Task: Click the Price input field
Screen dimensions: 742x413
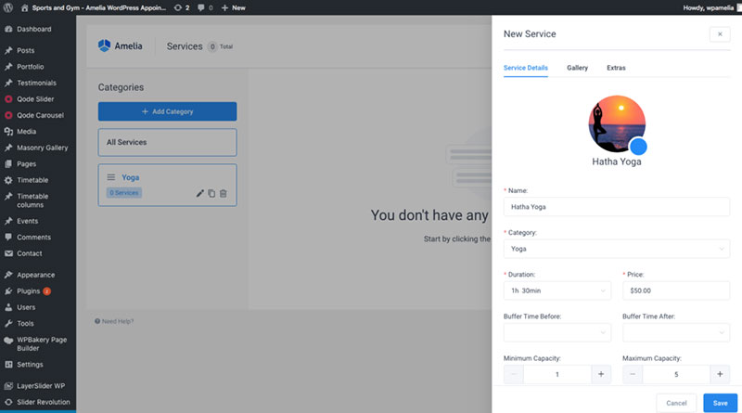Action: pos(676,290)
